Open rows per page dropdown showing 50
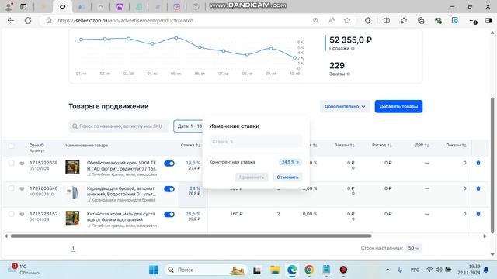The height and width of the screenshot is (279, 497). [413, 248]
